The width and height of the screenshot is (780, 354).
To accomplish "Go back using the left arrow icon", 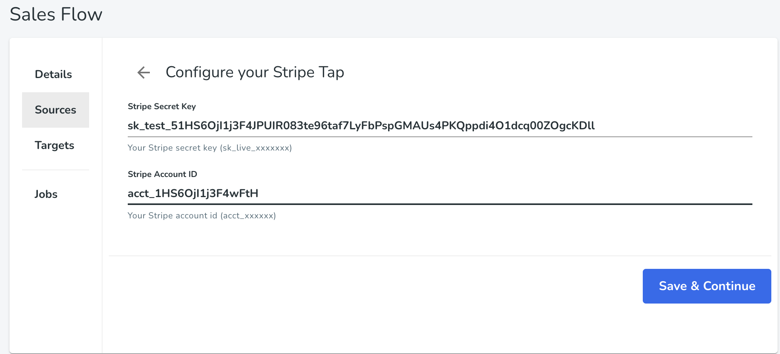I will 144,73.
